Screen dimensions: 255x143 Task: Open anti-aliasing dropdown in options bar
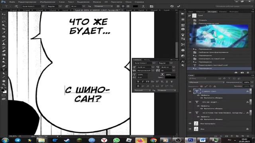click(104, 6)
